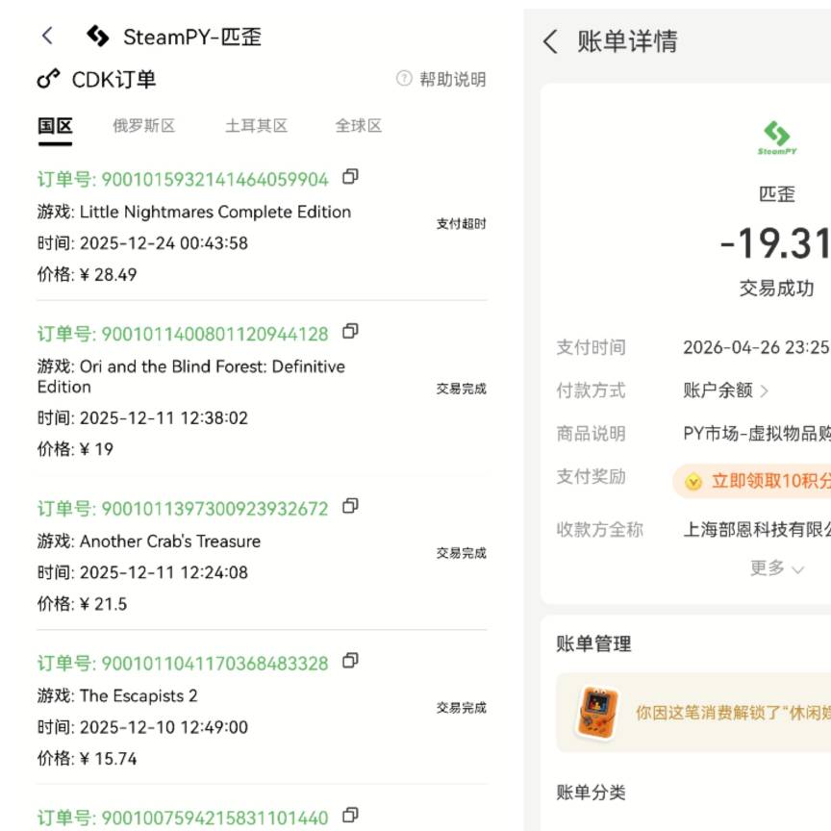Screen dimensions: 831x831
Task: Select the 国区 tab
Action: pyautogui.click(x=55, y=126)
